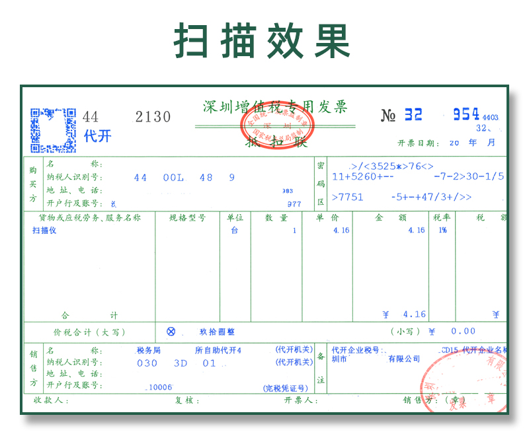This screenshot has width=529, height=436.
Task: Click the red oval seal over the title
Action: point(277,125)
